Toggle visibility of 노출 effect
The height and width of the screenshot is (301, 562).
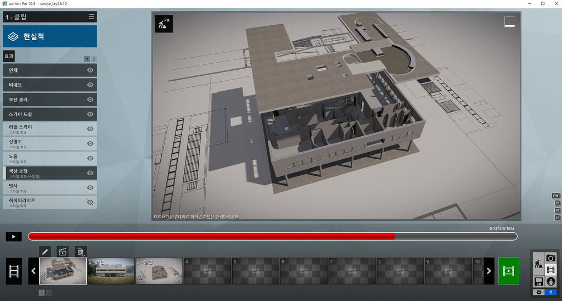tap(91, 158)
